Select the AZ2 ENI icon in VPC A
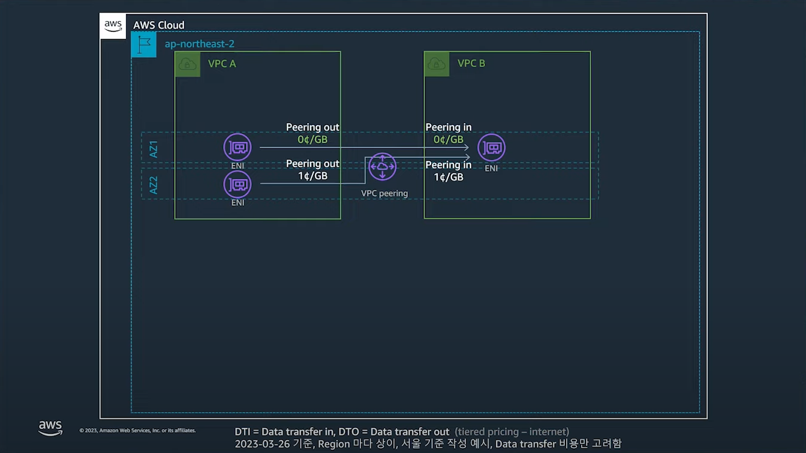 pyautogui.click(x=237, y=184)
